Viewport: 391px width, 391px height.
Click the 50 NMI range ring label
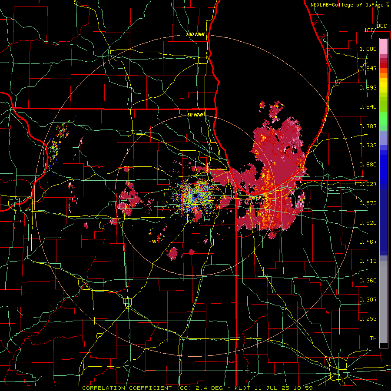tap(195, 115)
